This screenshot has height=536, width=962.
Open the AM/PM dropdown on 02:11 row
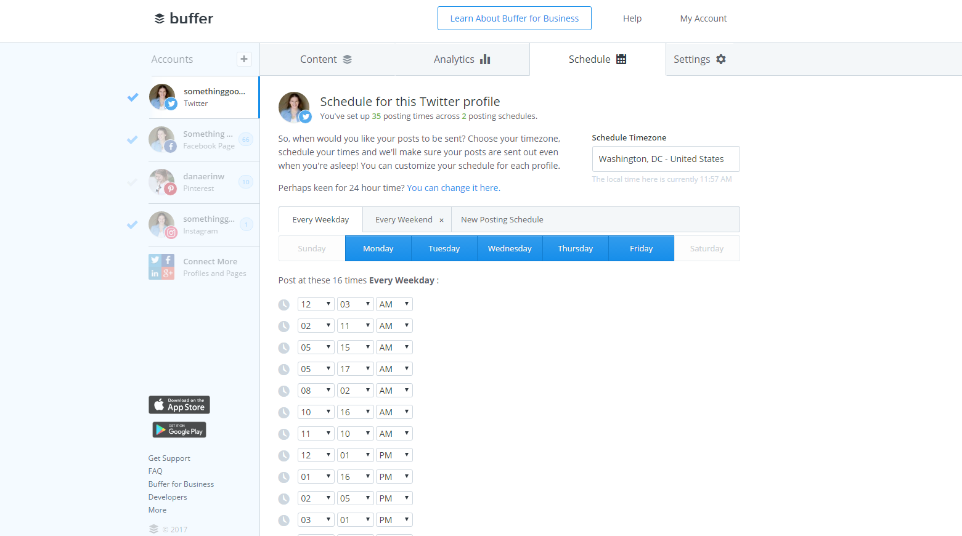(394, 326)
